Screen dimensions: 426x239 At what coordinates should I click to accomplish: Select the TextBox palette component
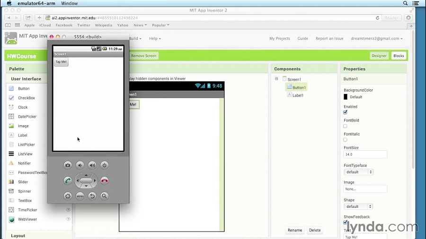(x=25, y=201)
